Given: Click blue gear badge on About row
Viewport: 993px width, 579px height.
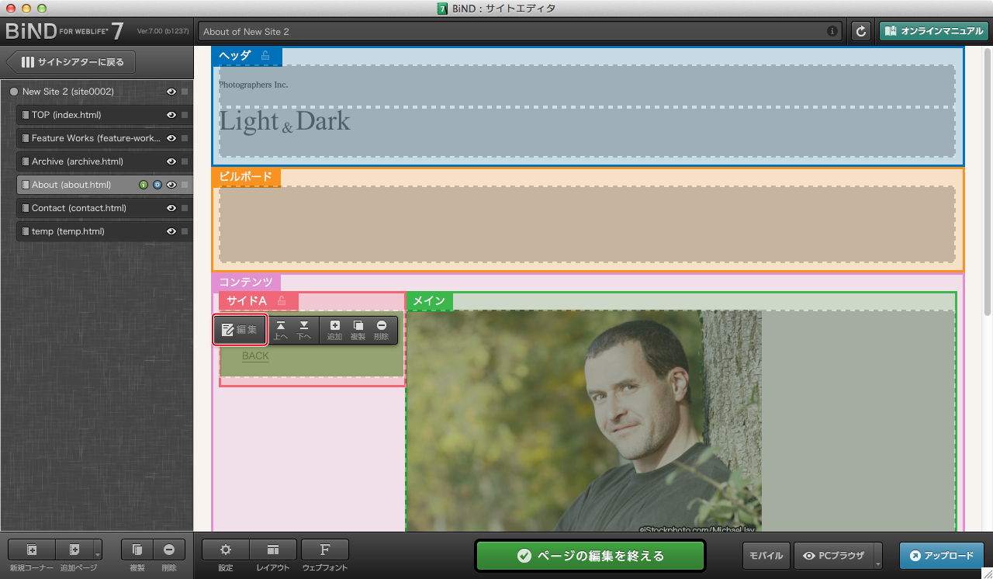Looking at the screenshot, I should [157, 185].
